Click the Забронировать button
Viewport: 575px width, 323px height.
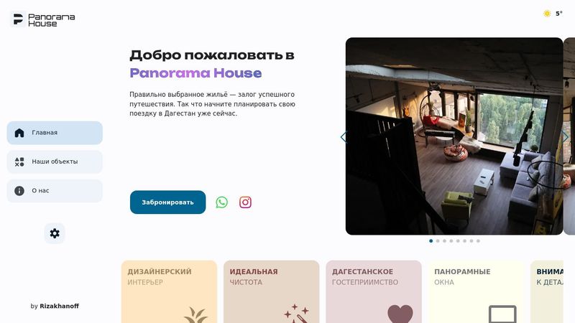click(168, 202)
